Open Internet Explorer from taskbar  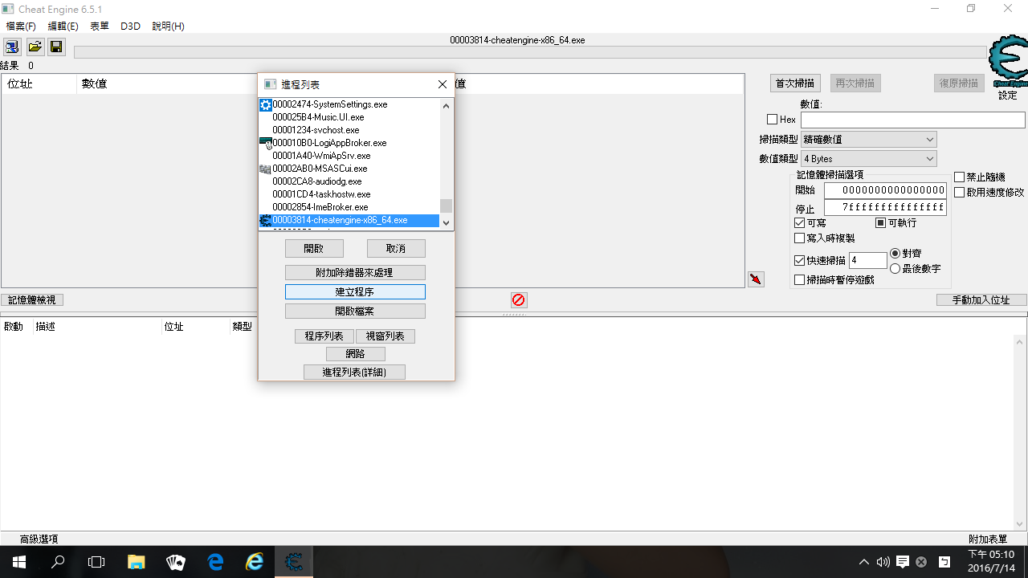coord(255,562)
